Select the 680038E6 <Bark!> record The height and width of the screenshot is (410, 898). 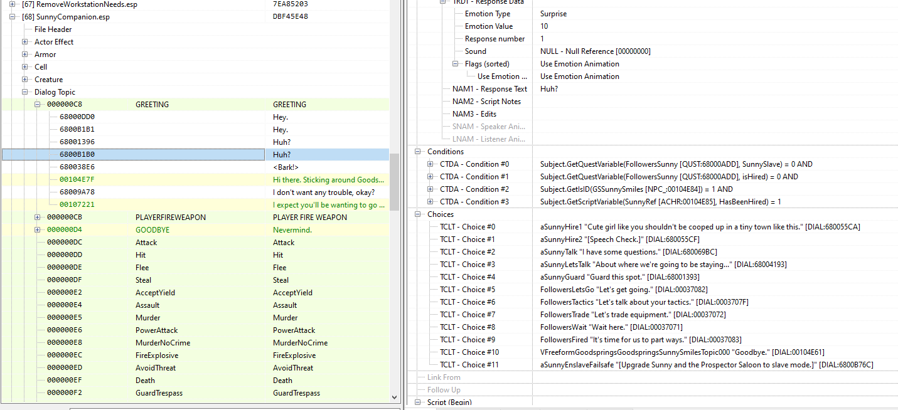(195, 167)
